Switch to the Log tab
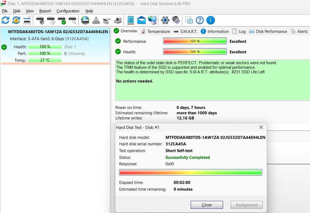310x213 pixels. click(239, 31)
